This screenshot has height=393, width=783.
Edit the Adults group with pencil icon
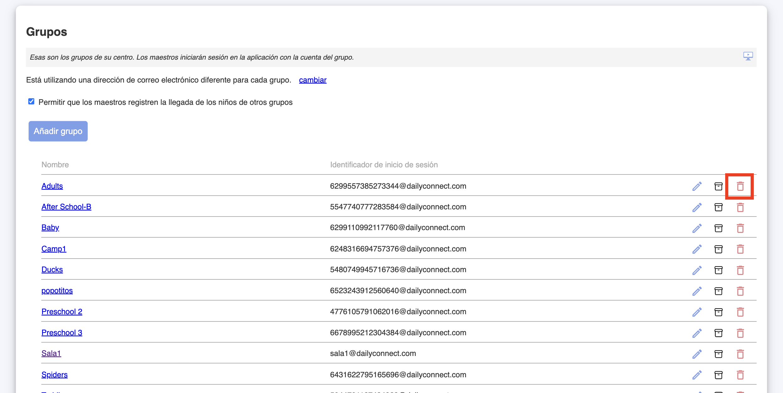pos(697,186)
